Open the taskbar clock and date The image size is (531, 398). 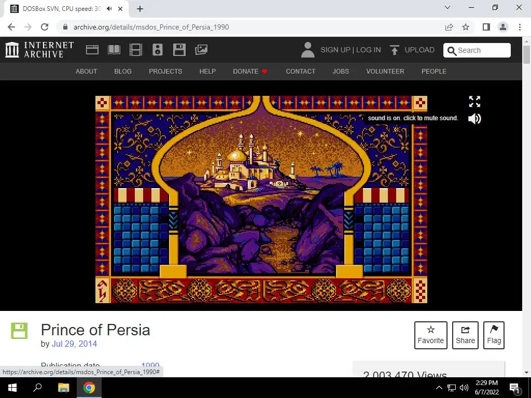pyautogui.click(x=486, y=388)
